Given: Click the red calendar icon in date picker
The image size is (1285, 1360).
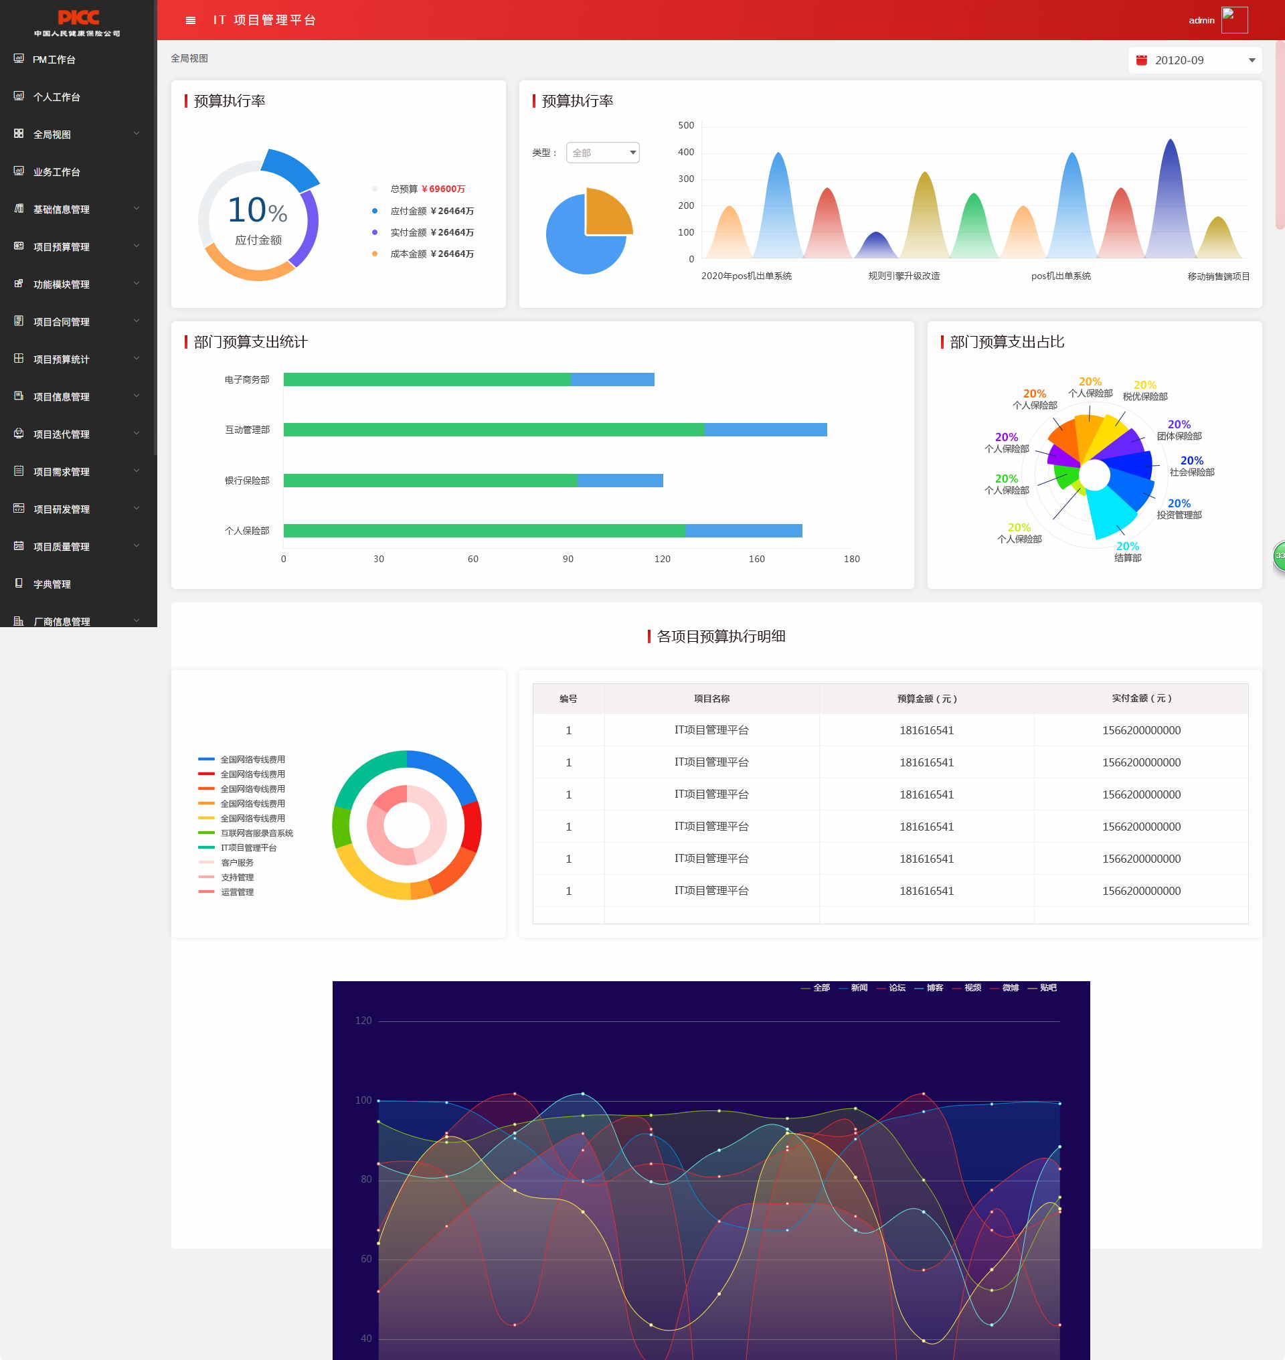Looking at the screenshot, I should click(1141, 60).
